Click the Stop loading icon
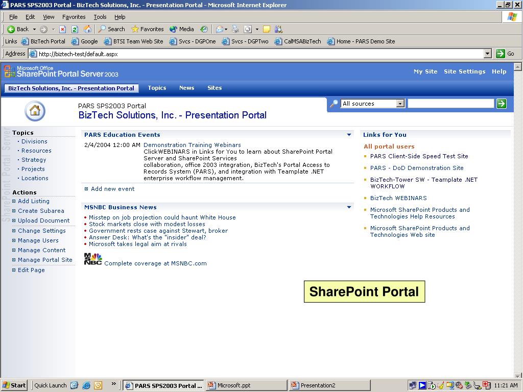Image resolution: width=523 pixels, height=392 pixels. pos(62,29)
